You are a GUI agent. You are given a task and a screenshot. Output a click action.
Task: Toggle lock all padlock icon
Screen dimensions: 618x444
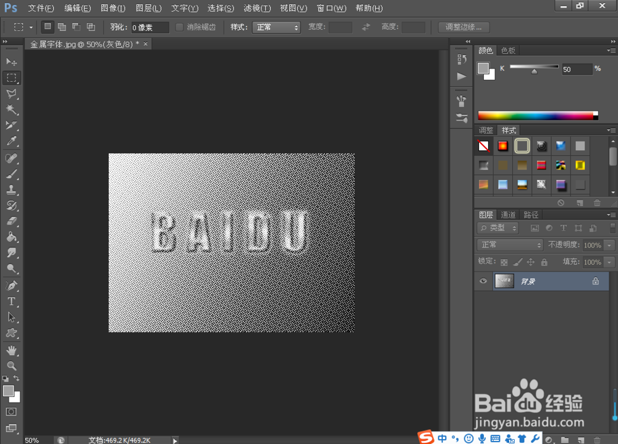point(544,262)
